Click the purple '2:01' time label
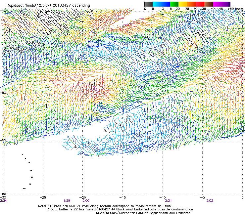245x215 pixels. pos(168,201)
